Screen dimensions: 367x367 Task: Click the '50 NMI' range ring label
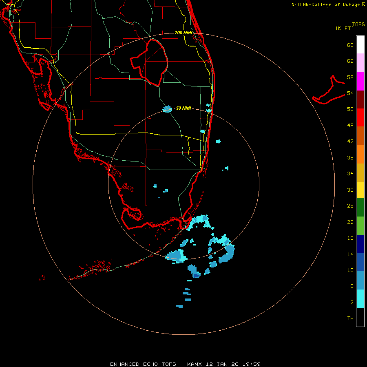pos(183,108)
